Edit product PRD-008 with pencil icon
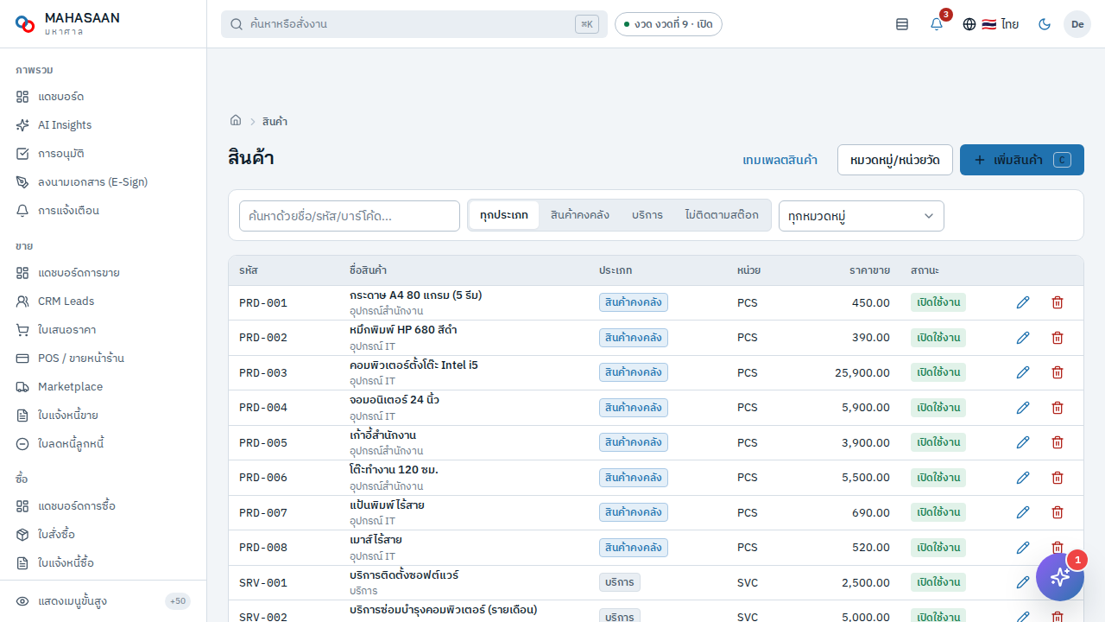 point(1023,548)
